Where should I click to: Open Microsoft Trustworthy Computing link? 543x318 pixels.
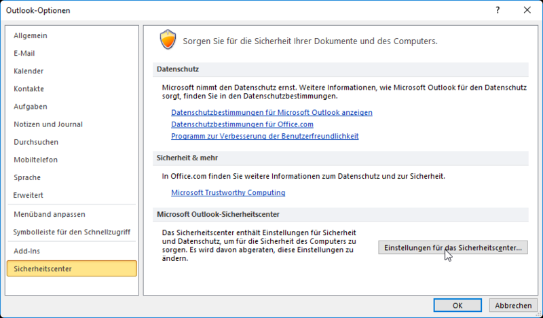point(228,192)
